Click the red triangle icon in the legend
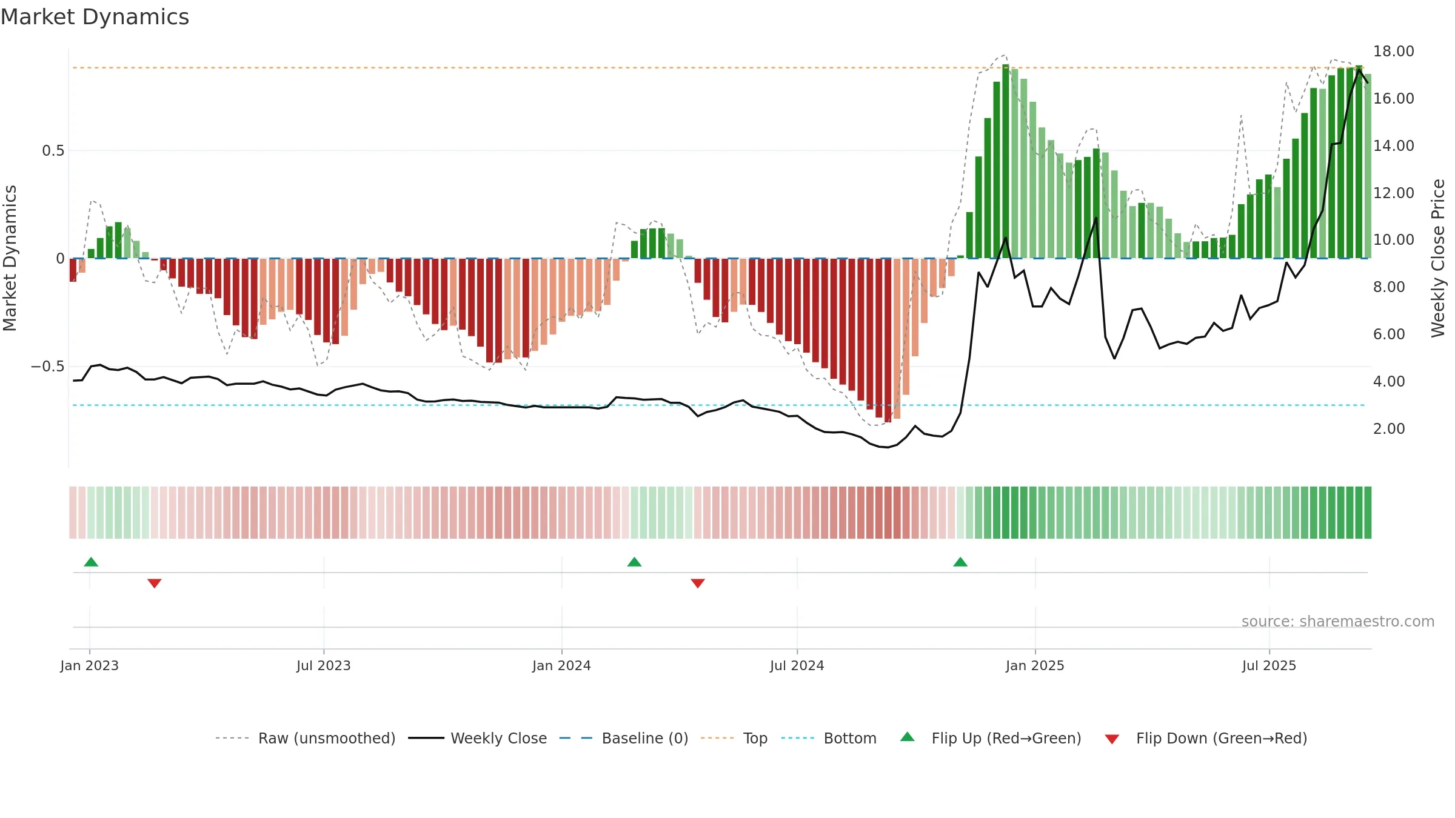 (x=1112, y=739)
